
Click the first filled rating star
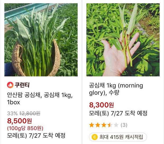(92, 125)
